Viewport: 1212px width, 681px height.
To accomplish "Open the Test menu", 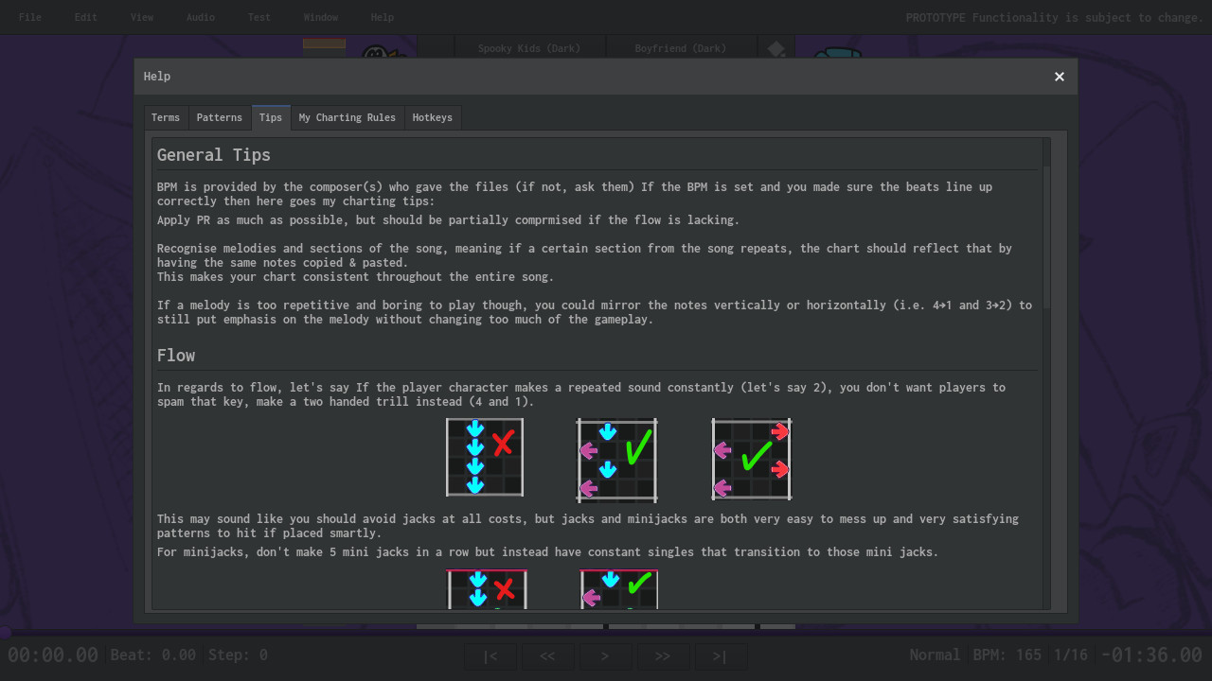I will click(x=259, y=17).
